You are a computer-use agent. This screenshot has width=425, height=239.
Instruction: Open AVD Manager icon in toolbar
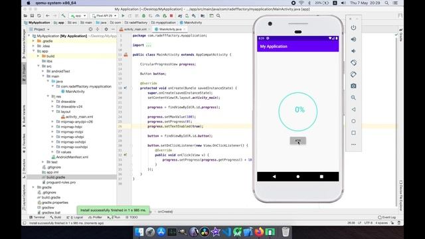pos(187,16)
